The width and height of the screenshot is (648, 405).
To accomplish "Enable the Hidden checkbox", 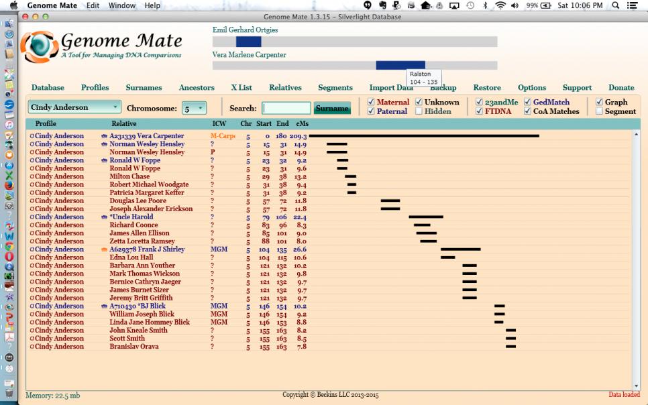I will [x=419, y=111].
